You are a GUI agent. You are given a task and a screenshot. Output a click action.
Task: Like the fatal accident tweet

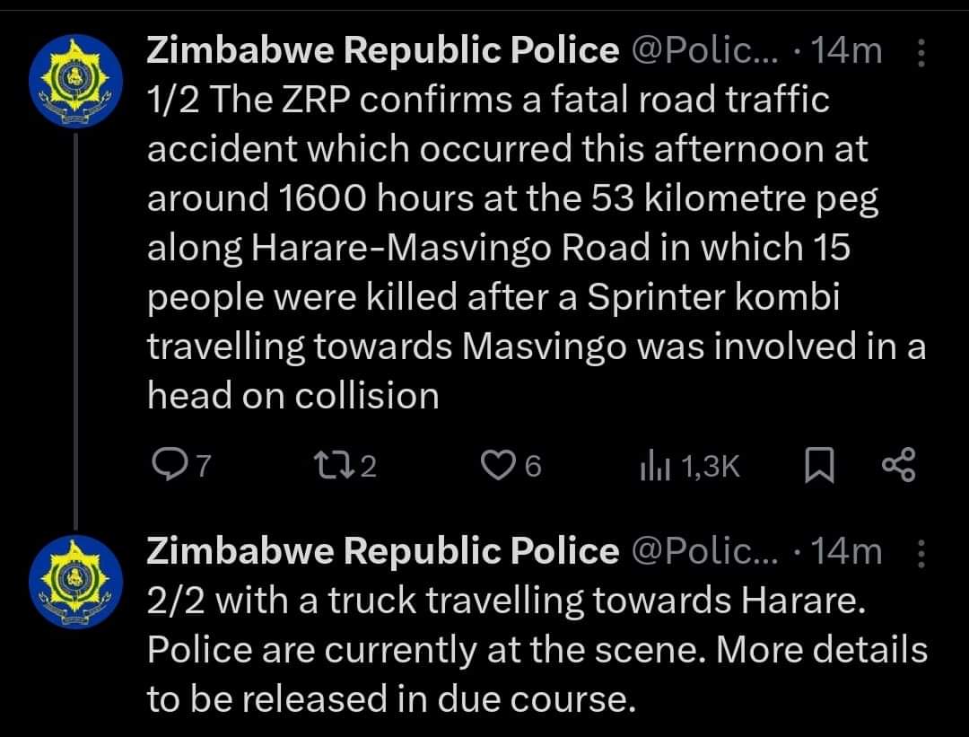[511, 466]
